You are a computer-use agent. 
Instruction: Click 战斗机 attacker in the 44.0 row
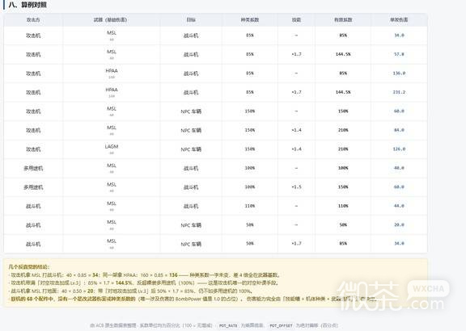pyautogui.click(x=33, y=206)
